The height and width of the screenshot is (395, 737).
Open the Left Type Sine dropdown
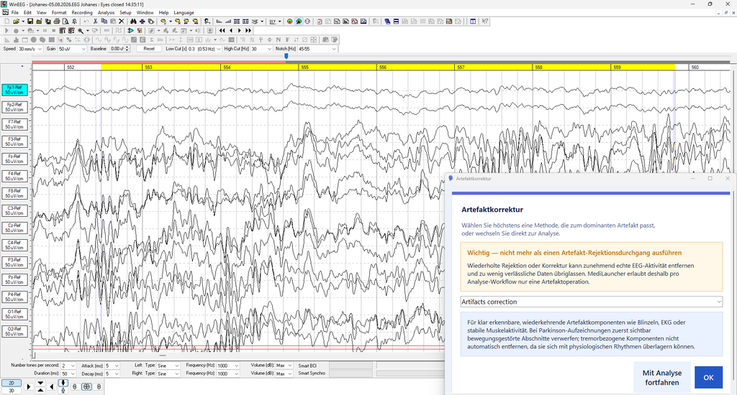click(168, 366)
